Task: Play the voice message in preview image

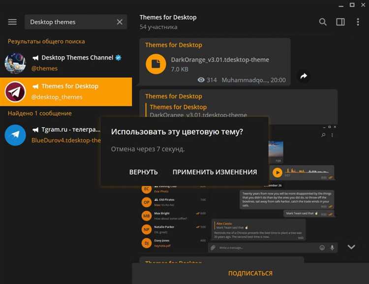Action: (277, 173)
